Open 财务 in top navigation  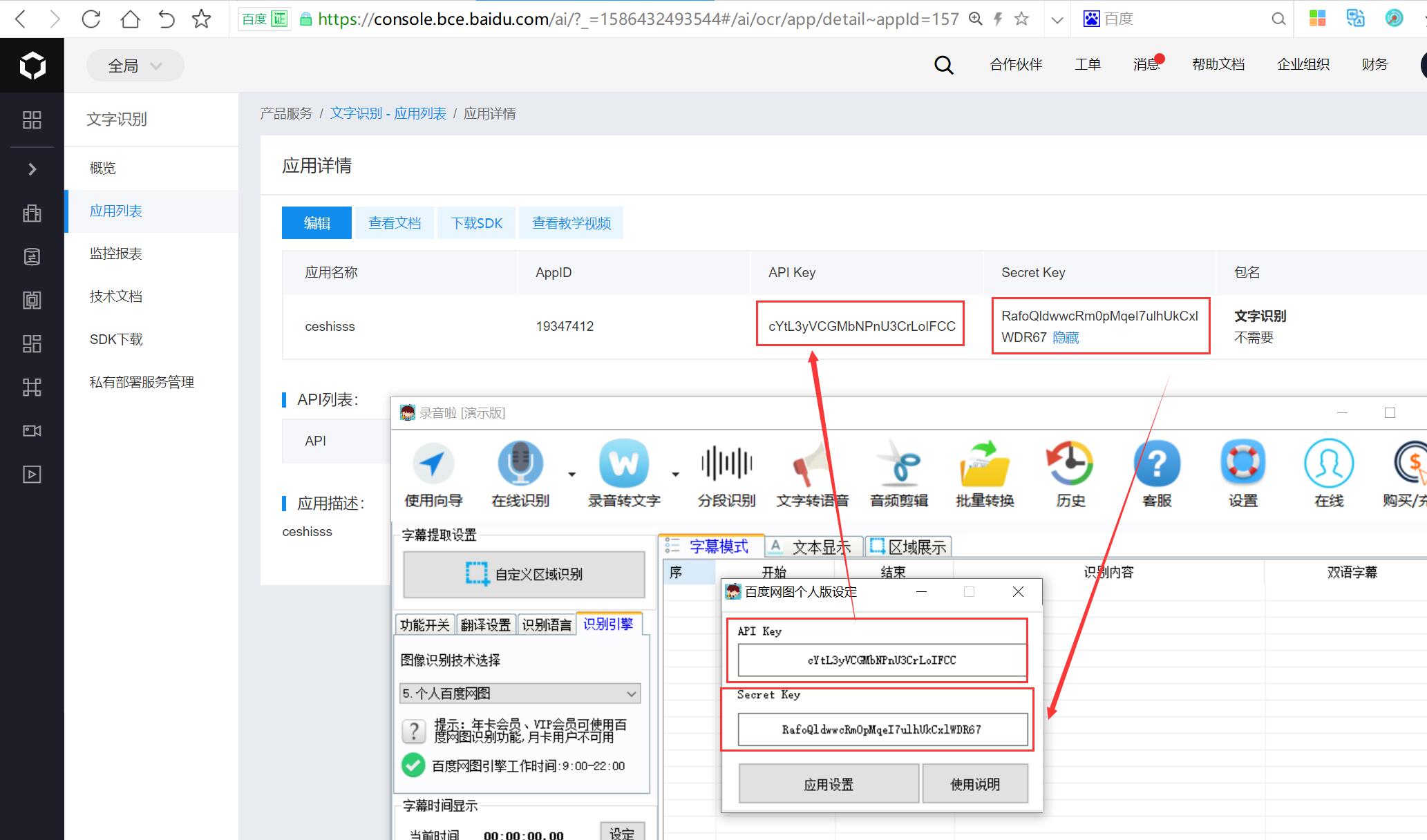point(1375,64)
